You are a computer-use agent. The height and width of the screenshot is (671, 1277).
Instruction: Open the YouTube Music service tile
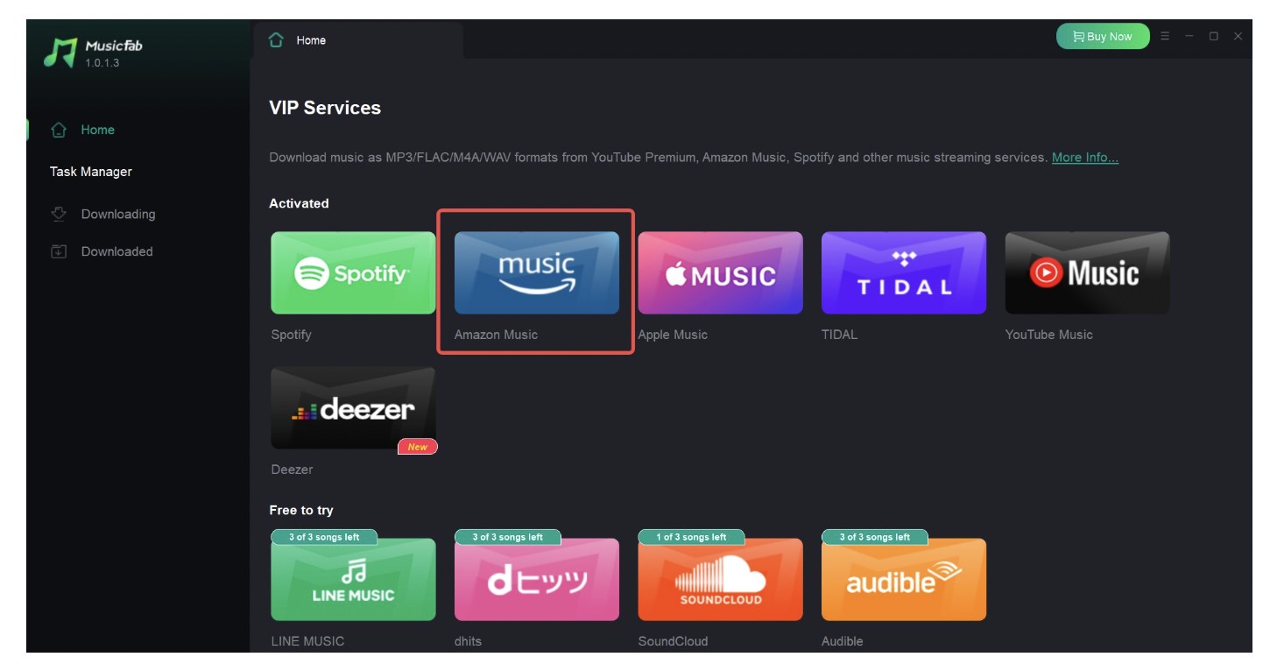click(x=1087, y=272)
